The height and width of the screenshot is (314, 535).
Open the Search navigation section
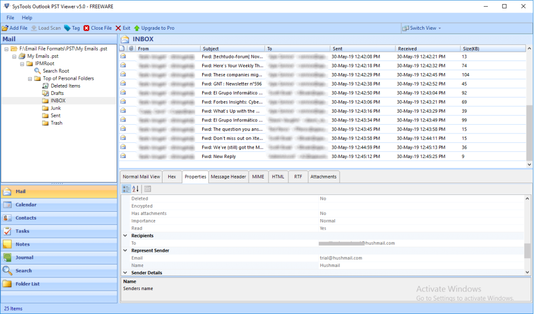[x=59, y=271]
